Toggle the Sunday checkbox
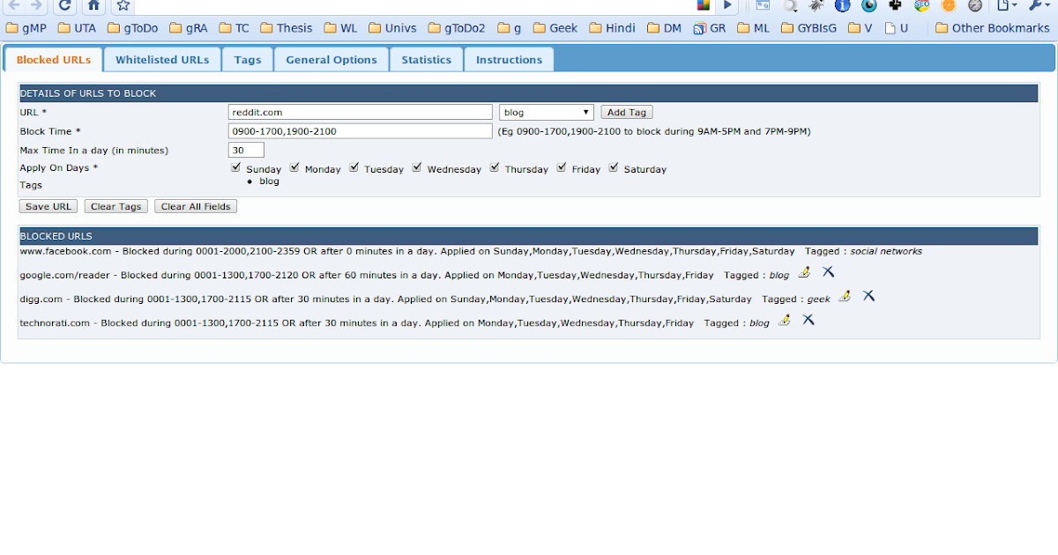Screen dimensions: 1058x555 pyautogui.click(x=235, y=166)
